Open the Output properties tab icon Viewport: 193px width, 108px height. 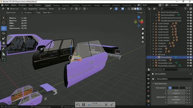pyautogui.click(x=148, y=79)
